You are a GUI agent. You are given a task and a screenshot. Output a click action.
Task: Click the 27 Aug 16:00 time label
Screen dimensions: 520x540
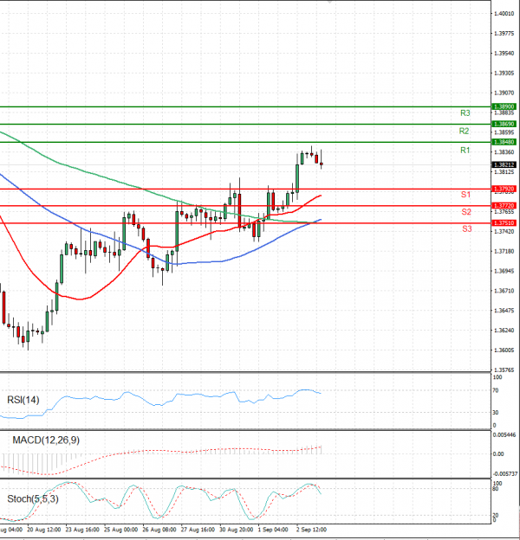click(x=198, y=530)
